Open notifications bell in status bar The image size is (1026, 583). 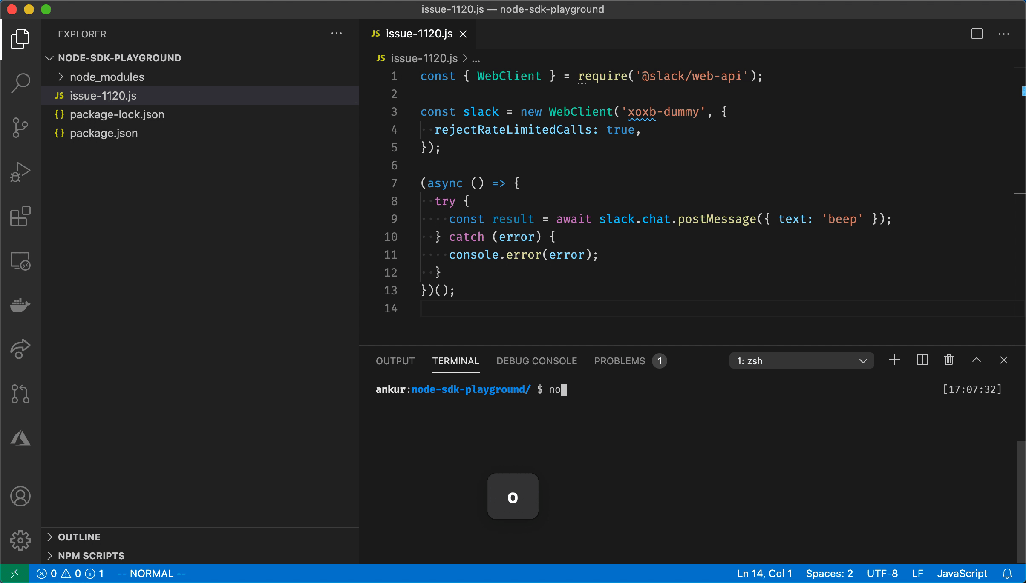(x=1007, y=574)
